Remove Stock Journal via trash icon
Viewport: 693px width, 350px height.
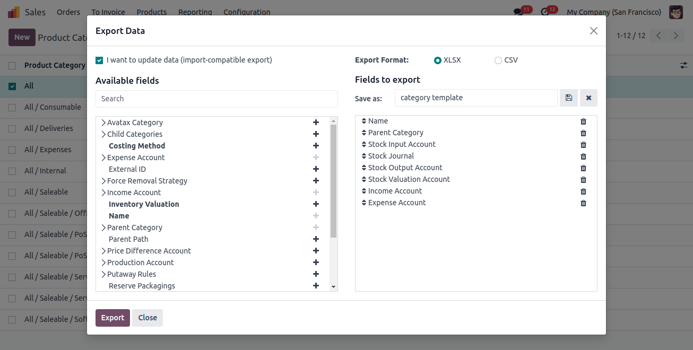pos(583,156)
